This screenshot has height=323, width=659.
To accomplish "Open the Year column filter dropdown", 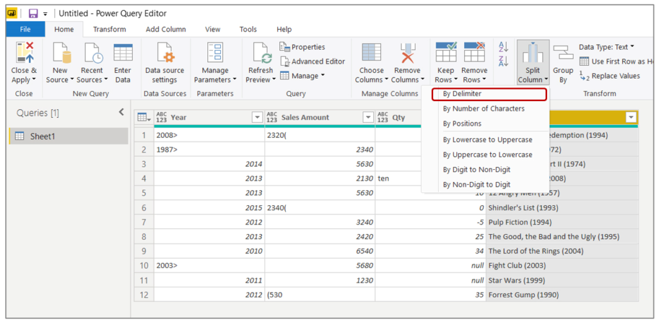I will (257, 118).
